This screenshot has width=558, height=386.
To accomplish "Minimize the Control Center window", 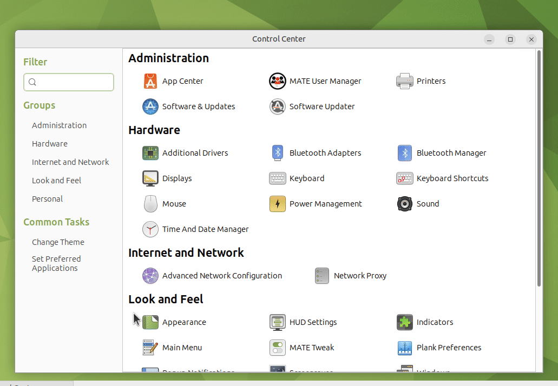I will coord(489,39).
